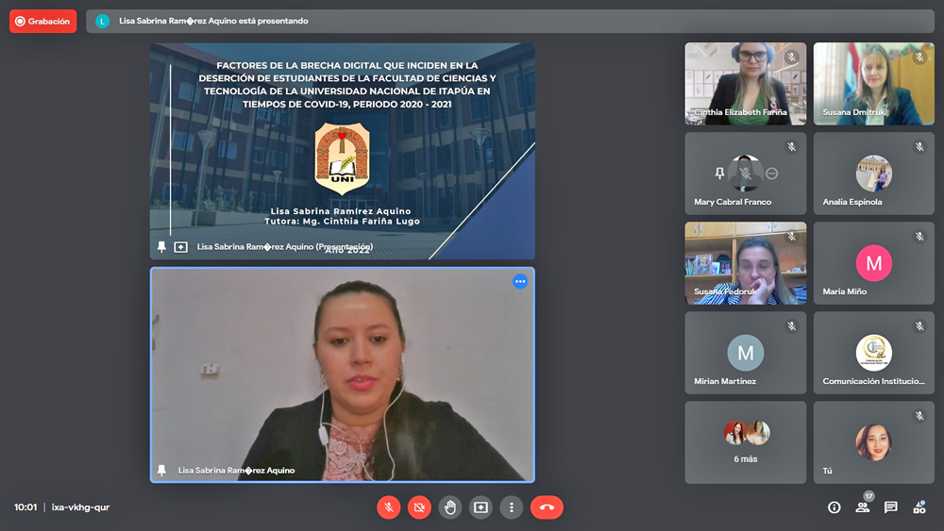Viewport: 944px width, 531px height.
Task: Open the activities icon at bottom right
Action: 919,507
